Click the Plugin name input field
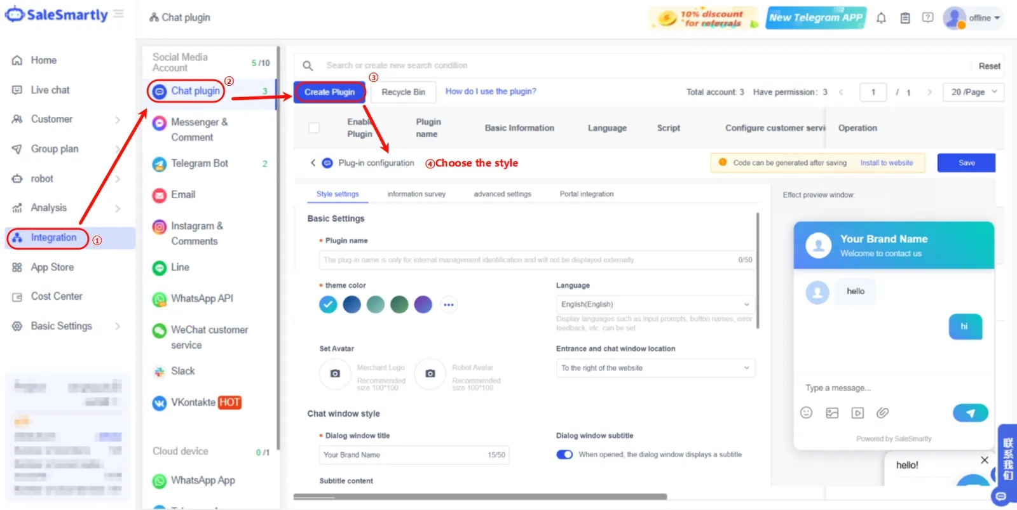The image size is (1017, 510). 537,260
